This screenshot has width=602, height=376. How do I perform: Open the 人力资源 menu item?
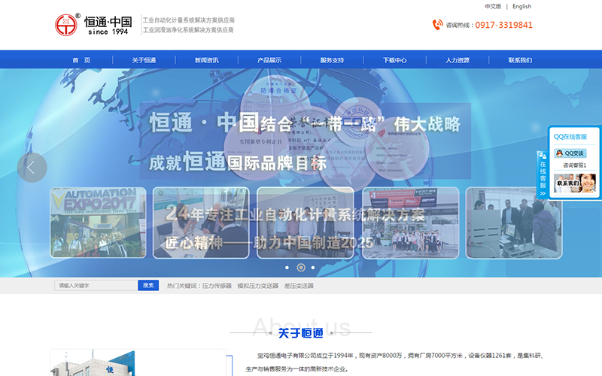tap(458, 60)
